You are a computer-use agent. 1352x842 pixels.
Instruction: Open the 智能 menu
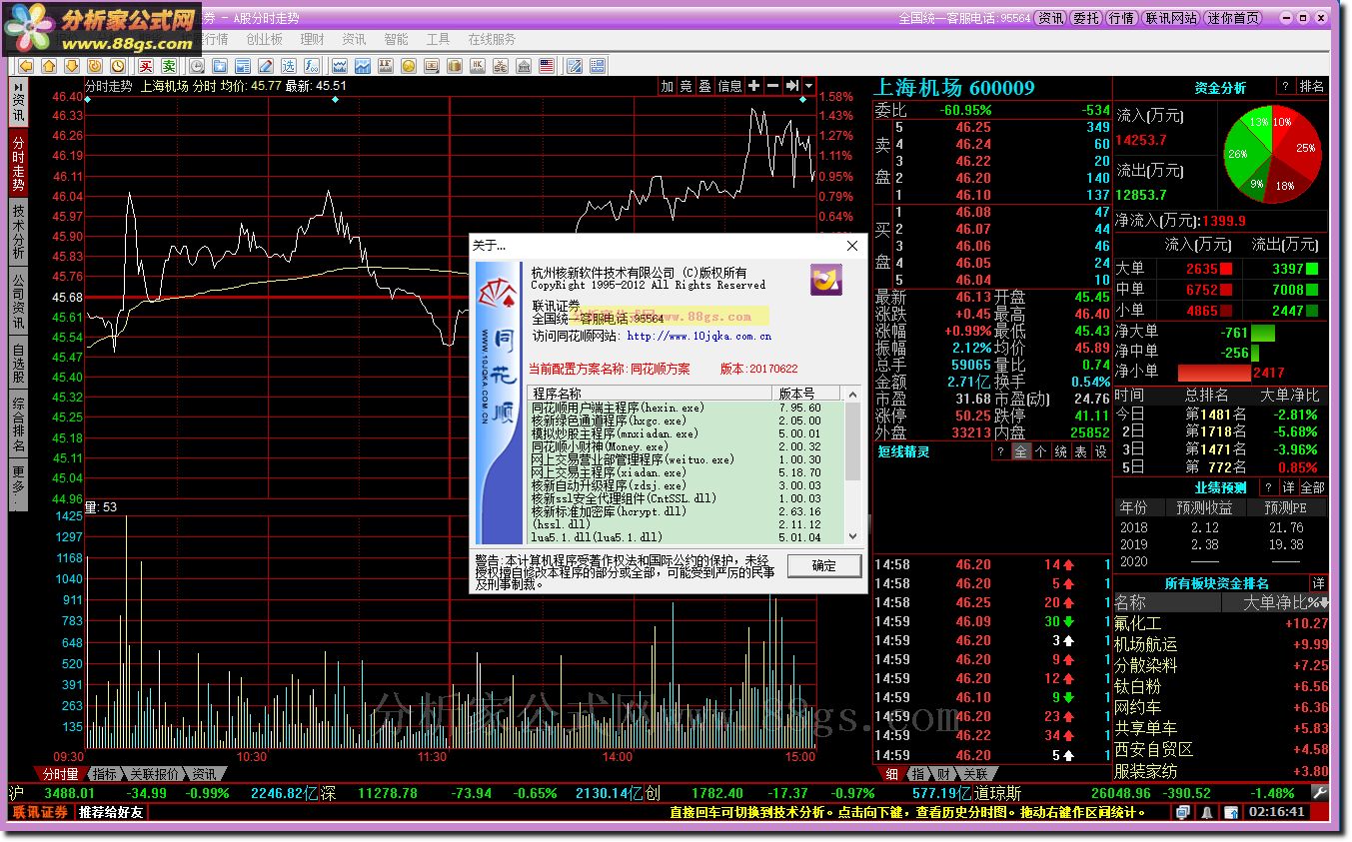click(x=396, y=39)
